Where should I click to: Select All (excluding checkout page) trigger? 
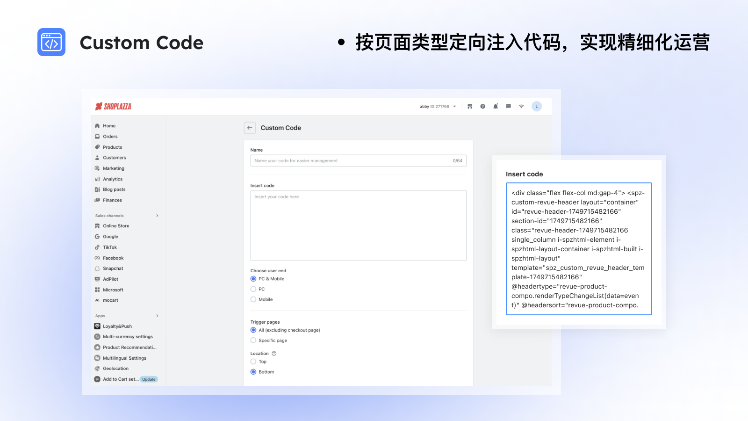253,330
